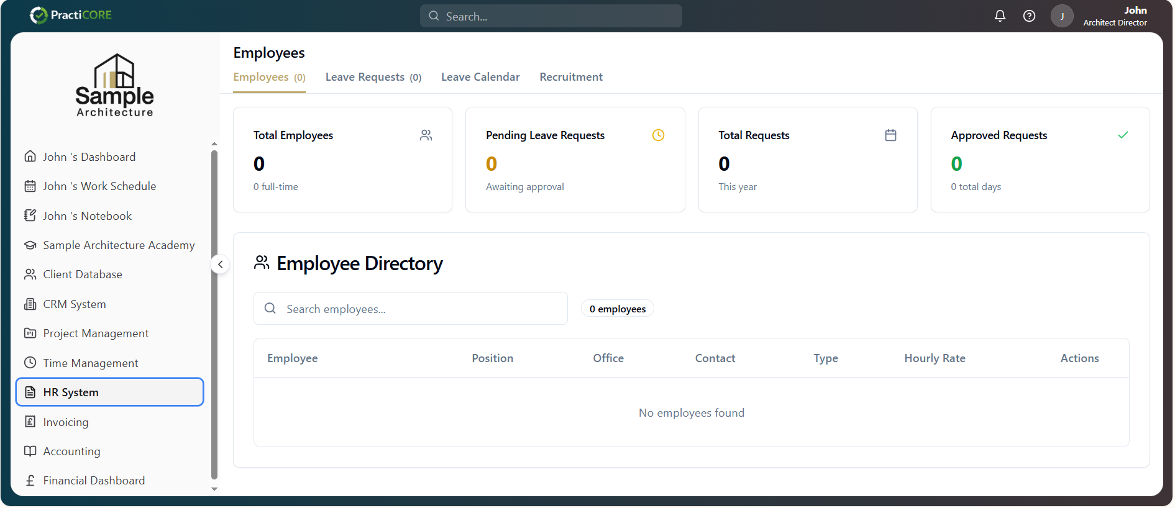The image size is (1175, 508).
Task: Click the Sample Architecture logo
Action: click(115, 85)
